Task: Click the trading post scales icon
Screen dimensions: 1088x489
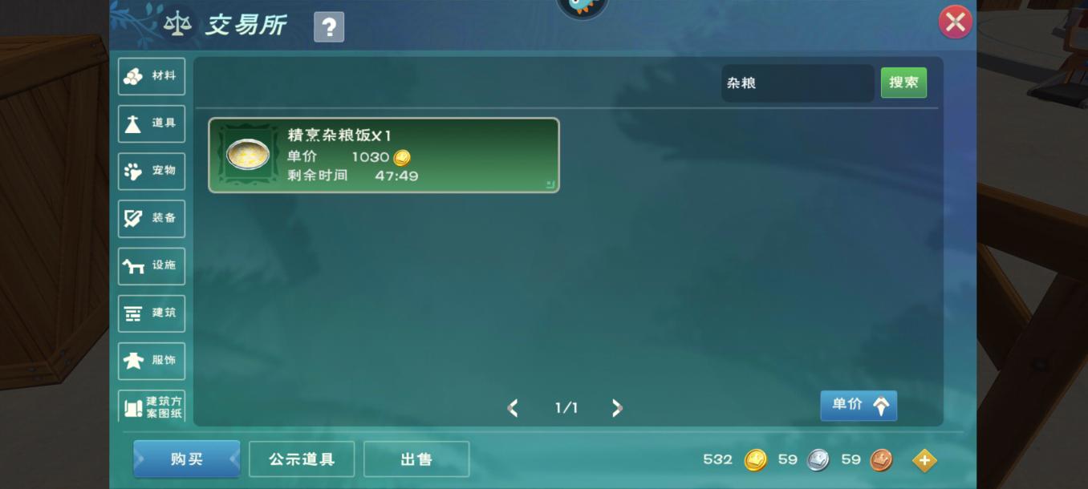Action: coord(177,23)
